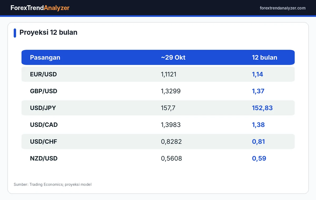Screen dimensions: 316x200
Task: Select the GBP/USD pair cell
Action: coord(44,91)
